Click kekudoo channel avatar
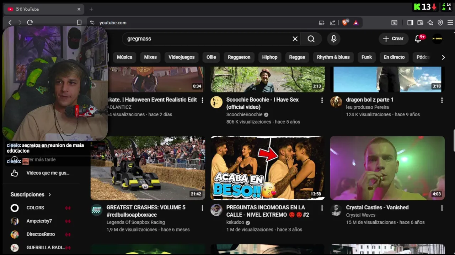 coord(216,210)
